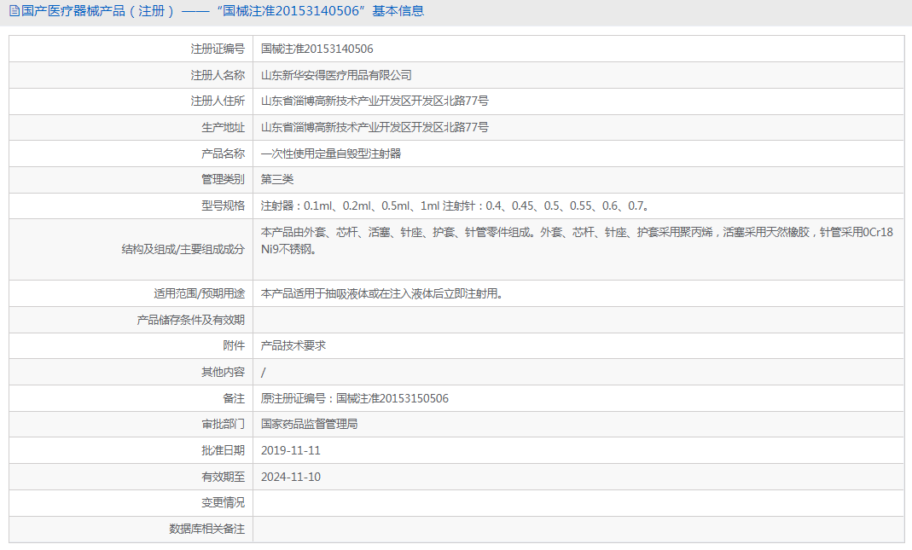The width and height of the screenshot is (912, 550).
Task: Click label 管理类别
Action: point(223,180)
